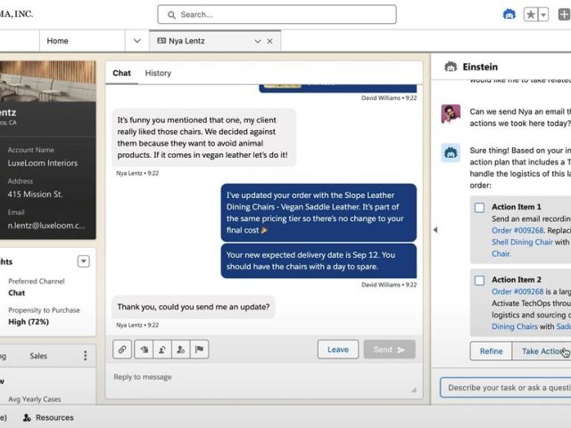The height and width of the screenshot is (428, 571).
Task: Click the resize handle of reply box
Action: pyautogui.click(x=414, y=391)
